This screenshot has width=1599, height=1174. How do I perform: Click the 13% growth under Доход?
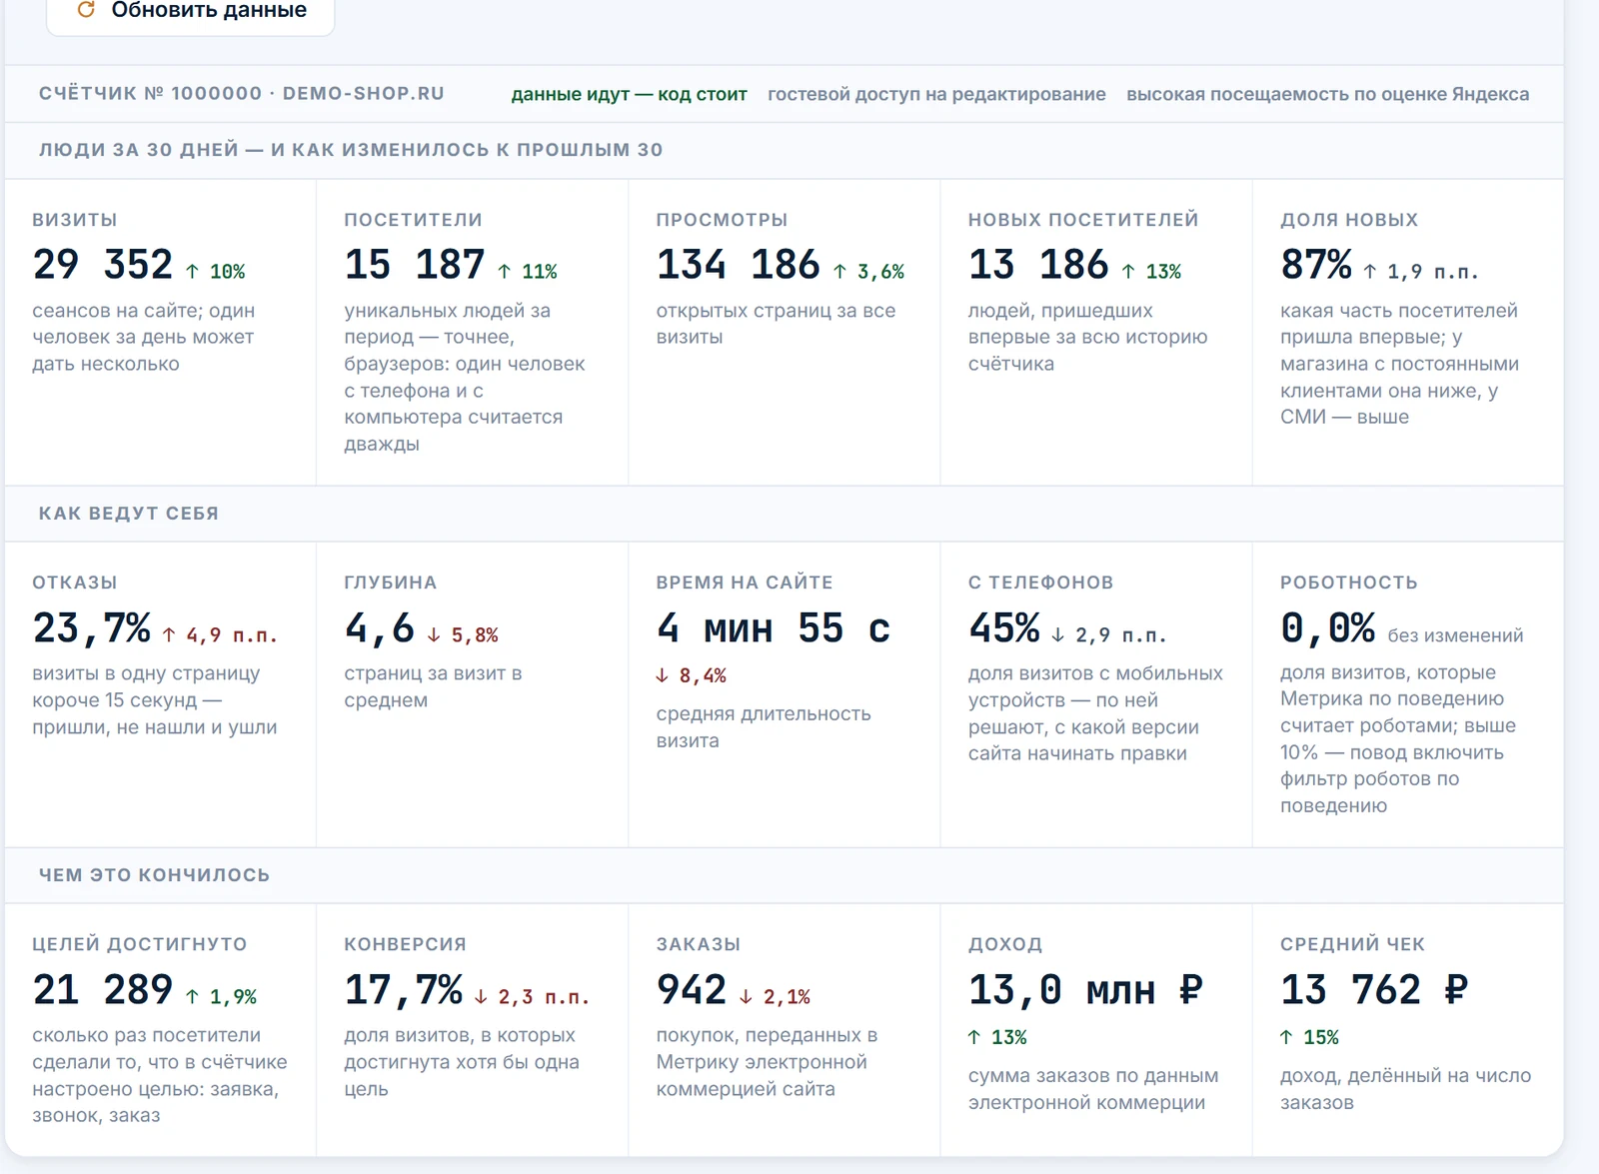(x=997, y=1038)
